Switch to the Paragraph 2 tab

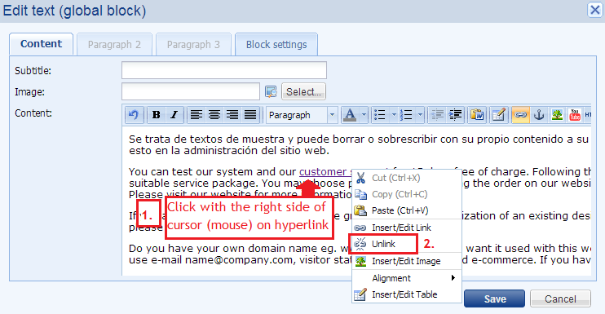(x=115, y=45)
